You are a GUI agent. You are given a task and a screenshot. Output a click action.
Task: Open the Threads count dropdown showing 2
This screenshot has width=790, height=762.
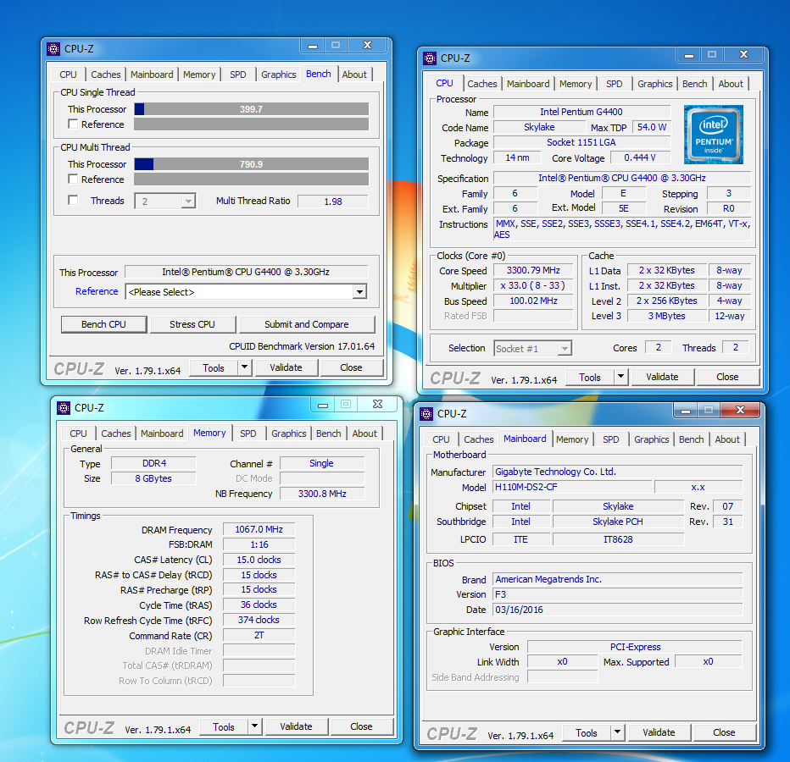click(164, 202)
